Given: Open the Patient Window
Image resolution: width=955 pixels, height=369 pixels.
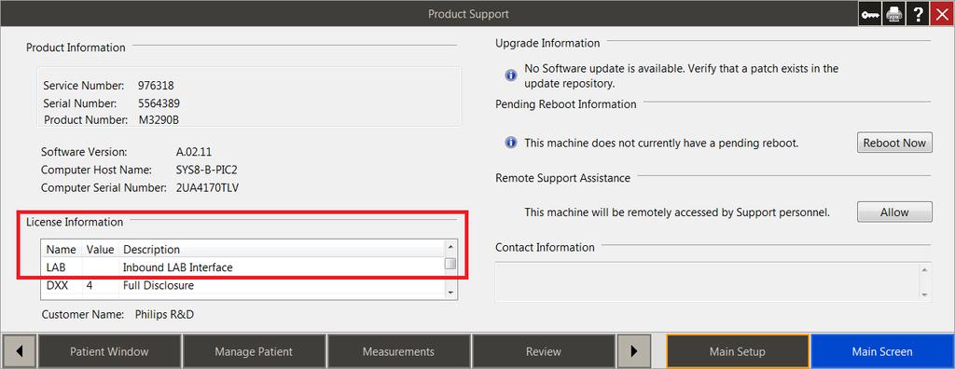Looking at the screenshot, I should (109, 351).
